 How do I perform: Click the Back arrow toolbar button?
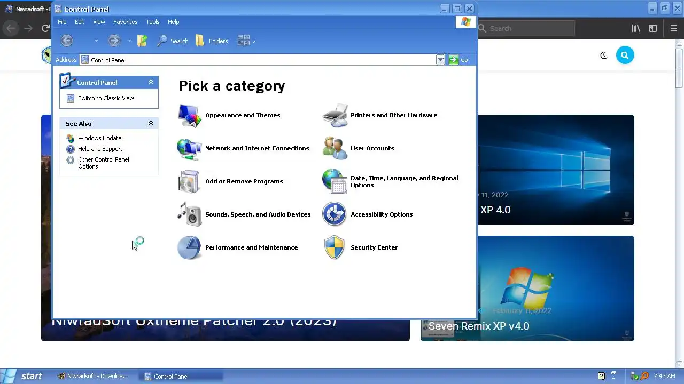tap(67, 41)
